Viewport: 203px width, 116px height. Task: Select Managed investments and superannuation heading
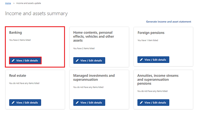pos(94,77)
